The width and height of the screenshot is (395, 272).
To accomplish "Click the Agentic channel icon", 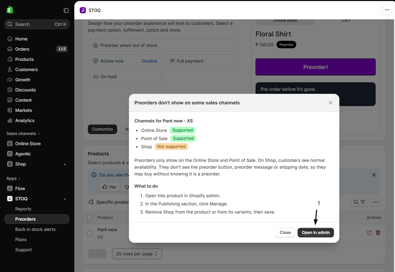I will [x=10, y=154].
